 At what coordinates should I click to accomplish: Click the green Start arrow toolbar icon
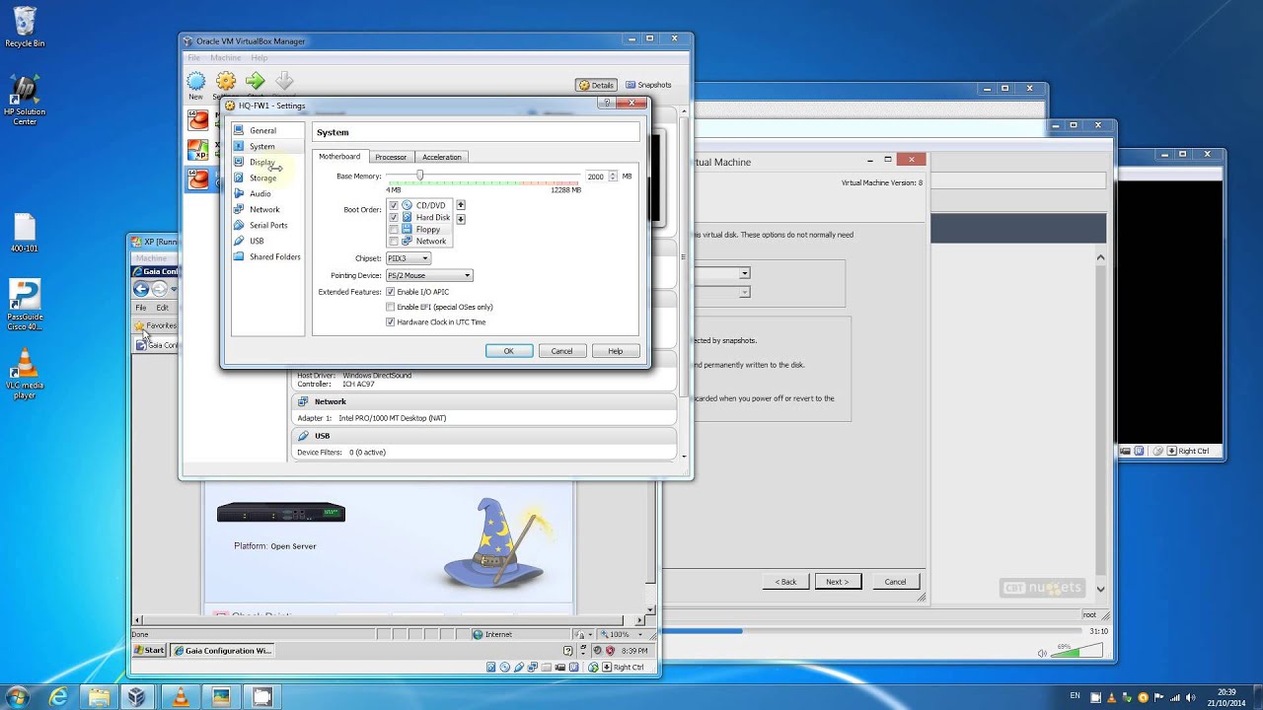pos(256,82)
